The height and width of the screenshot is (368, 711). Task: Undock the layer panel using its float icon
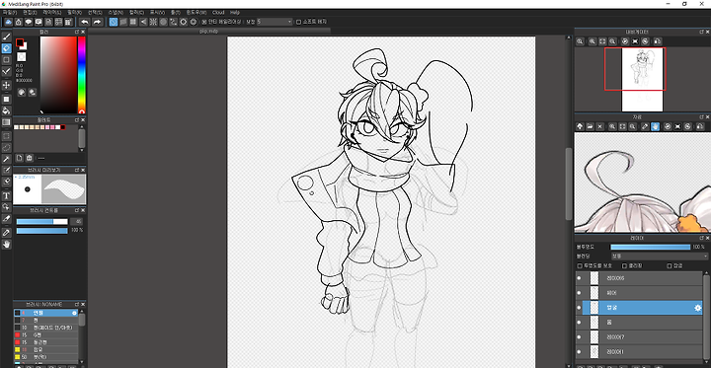[x=701, y=238]
